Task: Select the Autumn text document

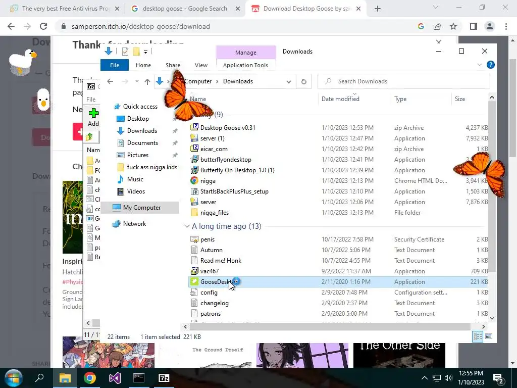Action: click(x=212, y=250)
